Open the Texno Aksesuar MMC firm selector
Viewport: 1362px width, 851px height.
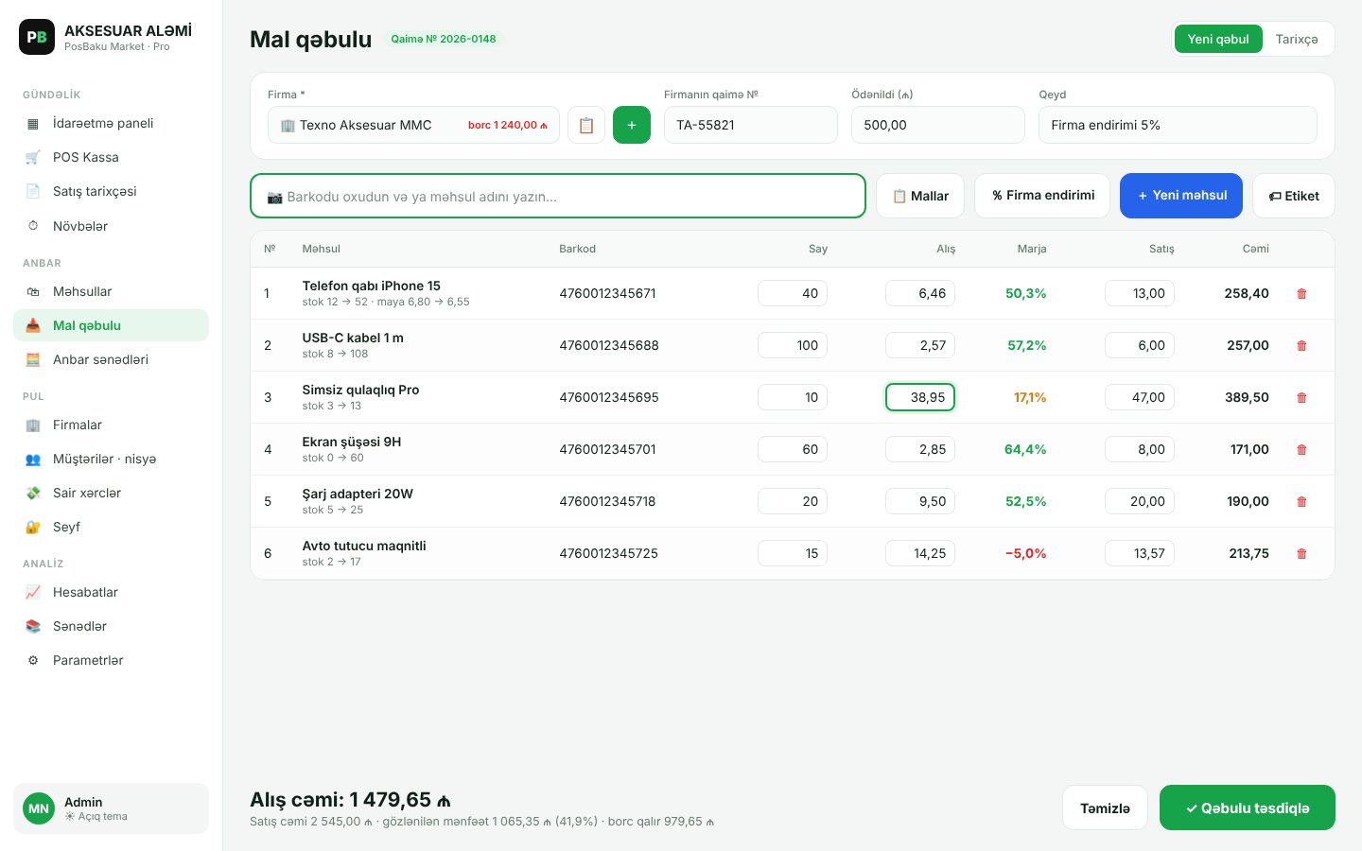(x=413, y=125)
